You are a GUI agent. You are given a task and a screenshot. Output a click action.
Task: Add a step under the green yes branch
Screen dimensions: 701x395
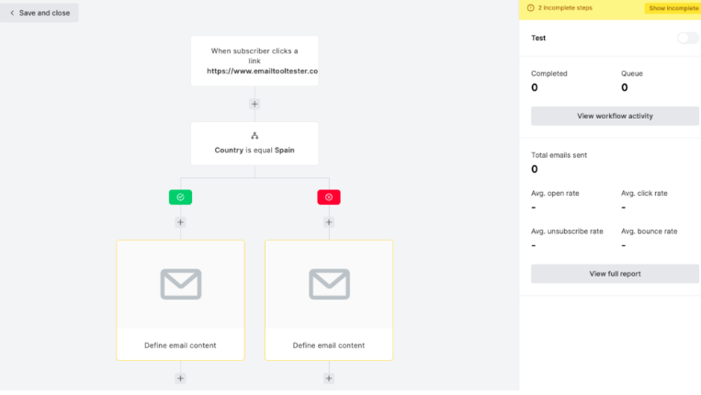180,222
